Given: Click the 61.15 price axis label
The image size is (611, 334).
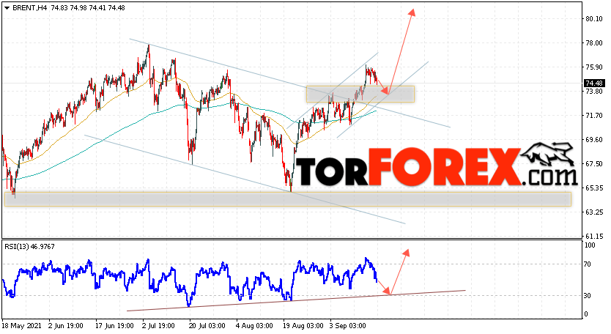Looking at the screenshot, I should click(x=594, y=236).
